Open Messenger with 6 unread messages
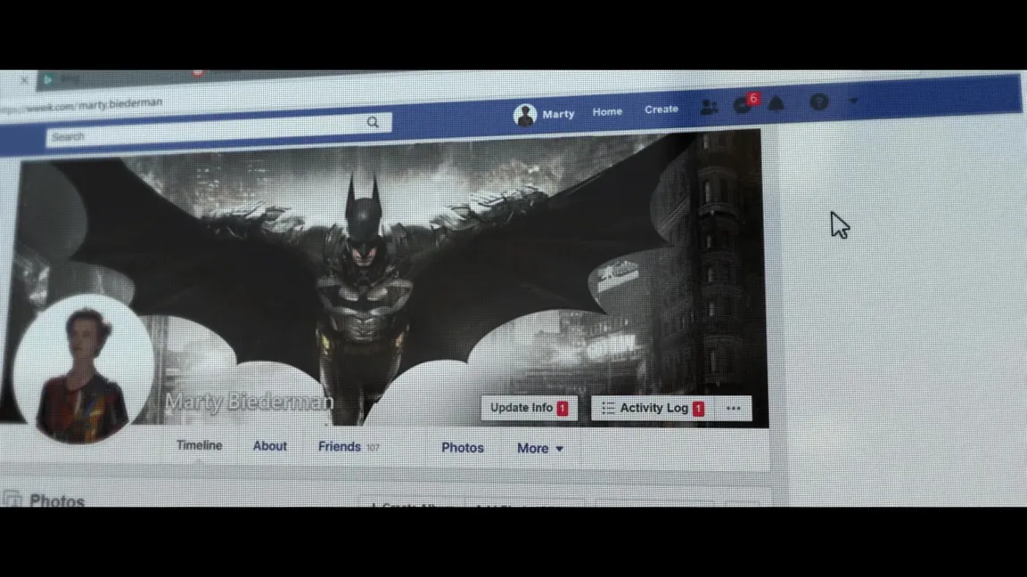 coord(743,105)
